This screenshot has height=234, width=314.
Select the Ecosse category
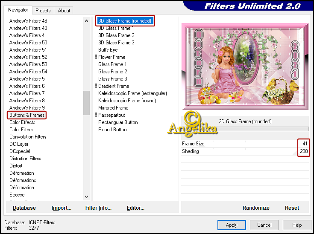tap(17, 195)
